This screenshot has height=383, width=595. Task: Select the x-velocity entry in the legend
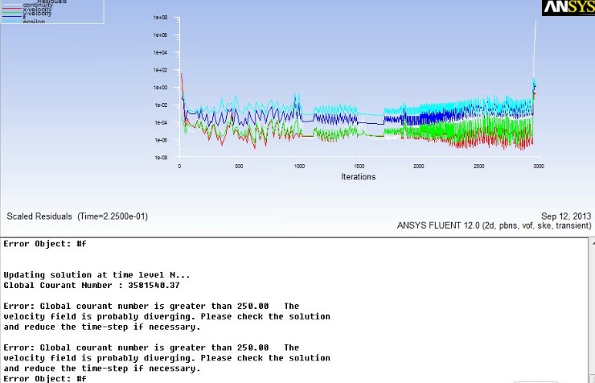click(37, 10)
